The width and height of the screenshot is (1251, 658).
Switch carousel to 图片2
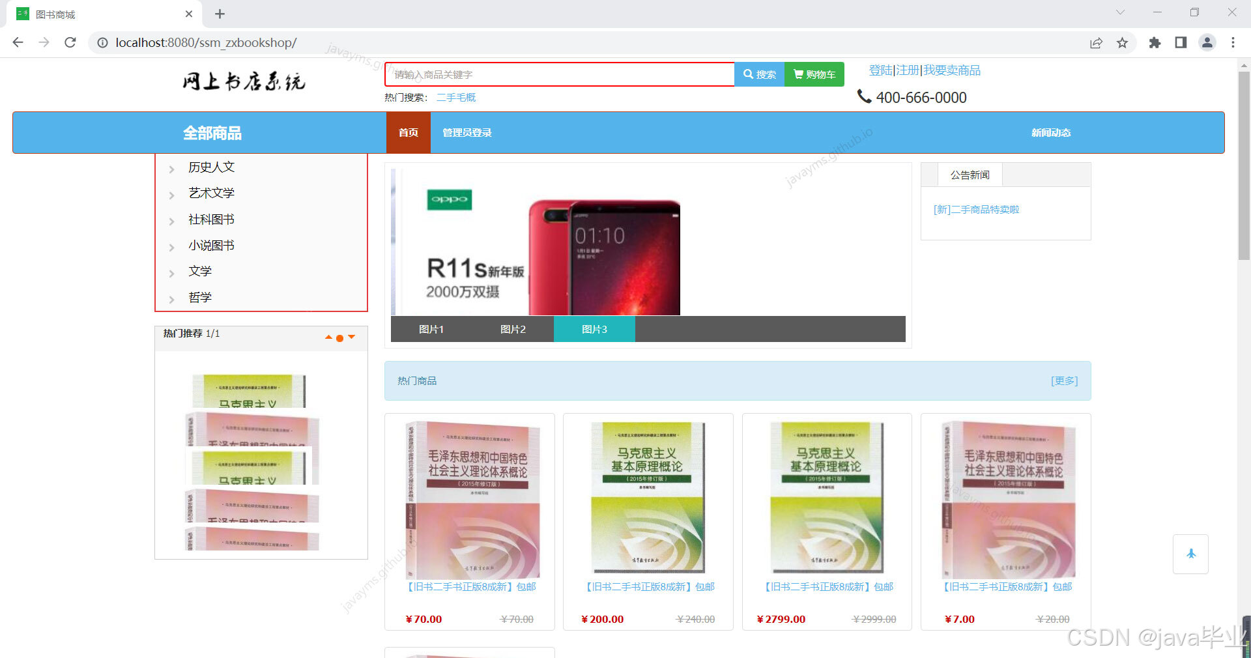click(x=513, y=329)
